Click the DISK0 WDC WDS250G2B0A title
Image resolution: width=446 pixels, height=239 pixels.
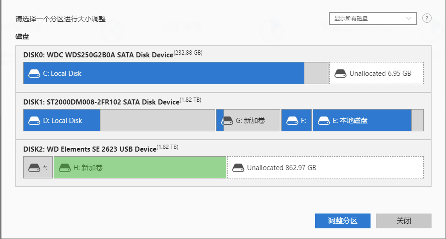pos(98,55)
